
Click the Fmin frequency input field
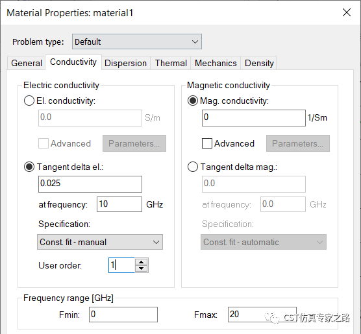123,315
